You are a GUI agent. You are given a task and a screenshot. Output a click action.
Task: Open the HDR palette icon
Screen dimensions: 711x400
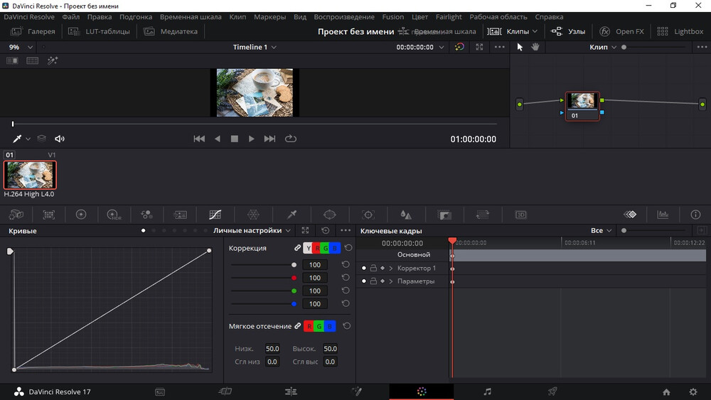click(114, 215)
